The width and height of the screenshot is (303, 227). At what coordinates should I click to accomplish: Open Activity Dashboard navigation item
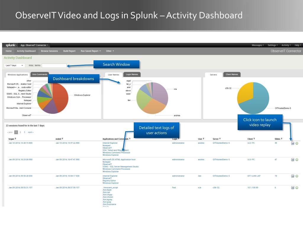tap(26, 51)
